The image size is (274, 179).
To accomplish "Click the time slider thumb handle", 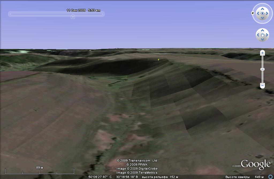I will pos(73,16).
